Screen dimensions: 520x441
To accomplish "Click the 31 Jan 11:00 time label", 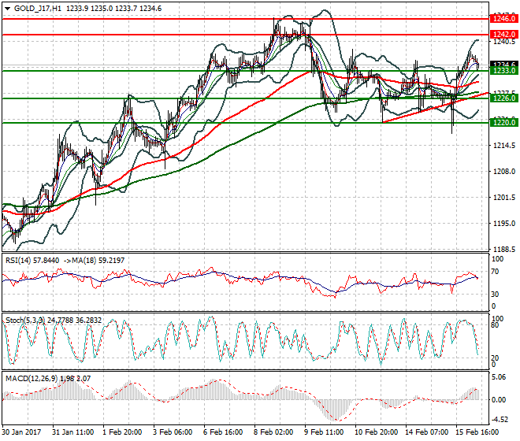I will [x=73, y=432].
